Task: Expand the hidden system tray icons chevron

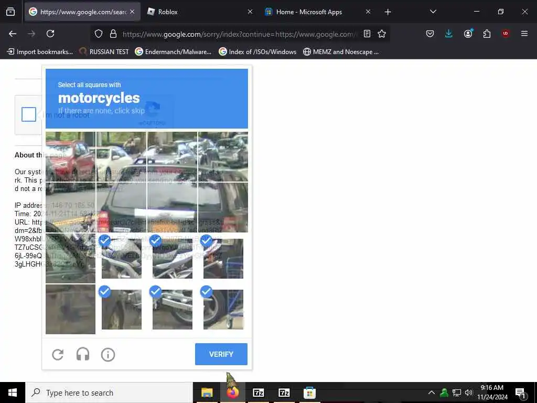Action: click(x=432, y=393)
